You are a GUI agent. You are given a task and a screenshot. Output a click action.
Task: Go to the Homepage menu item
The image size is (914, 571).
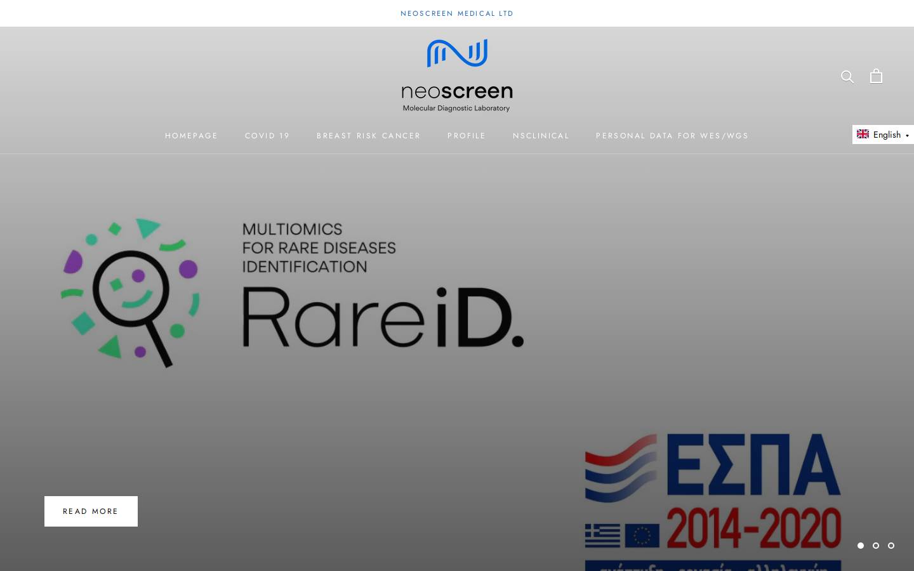[x=192, y=136]
